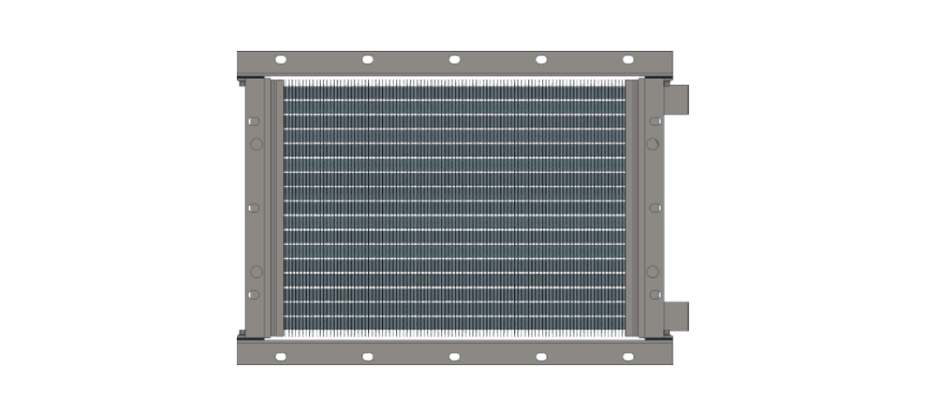925x416 pixels.
Task: Click the center of the radiator fin core
Action: pyautogui.click(x=454, y=208)
